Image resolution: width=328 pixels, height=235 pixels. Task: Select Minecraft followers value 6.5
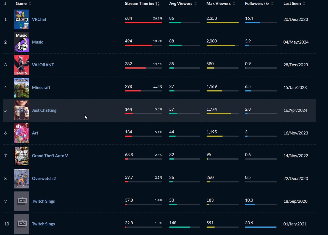click(248, 87)
